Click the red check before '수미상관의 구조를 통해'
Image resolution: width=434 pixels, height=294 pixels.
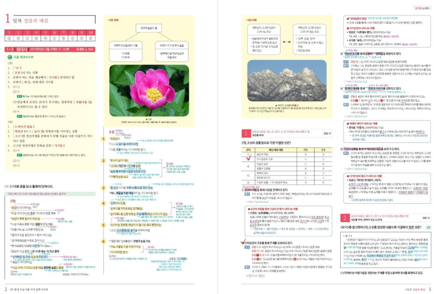(244, 241)
